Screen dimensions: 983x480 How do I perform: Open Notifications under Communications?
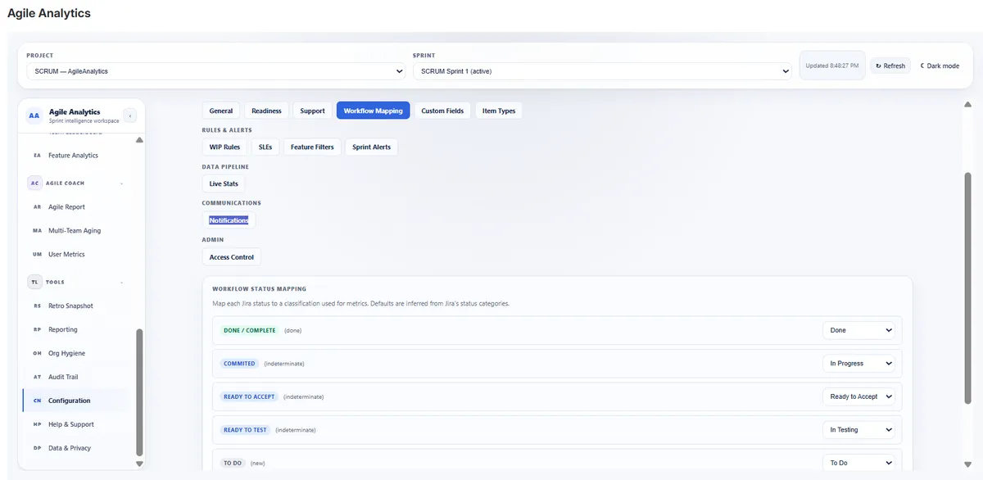click(229, 220)
